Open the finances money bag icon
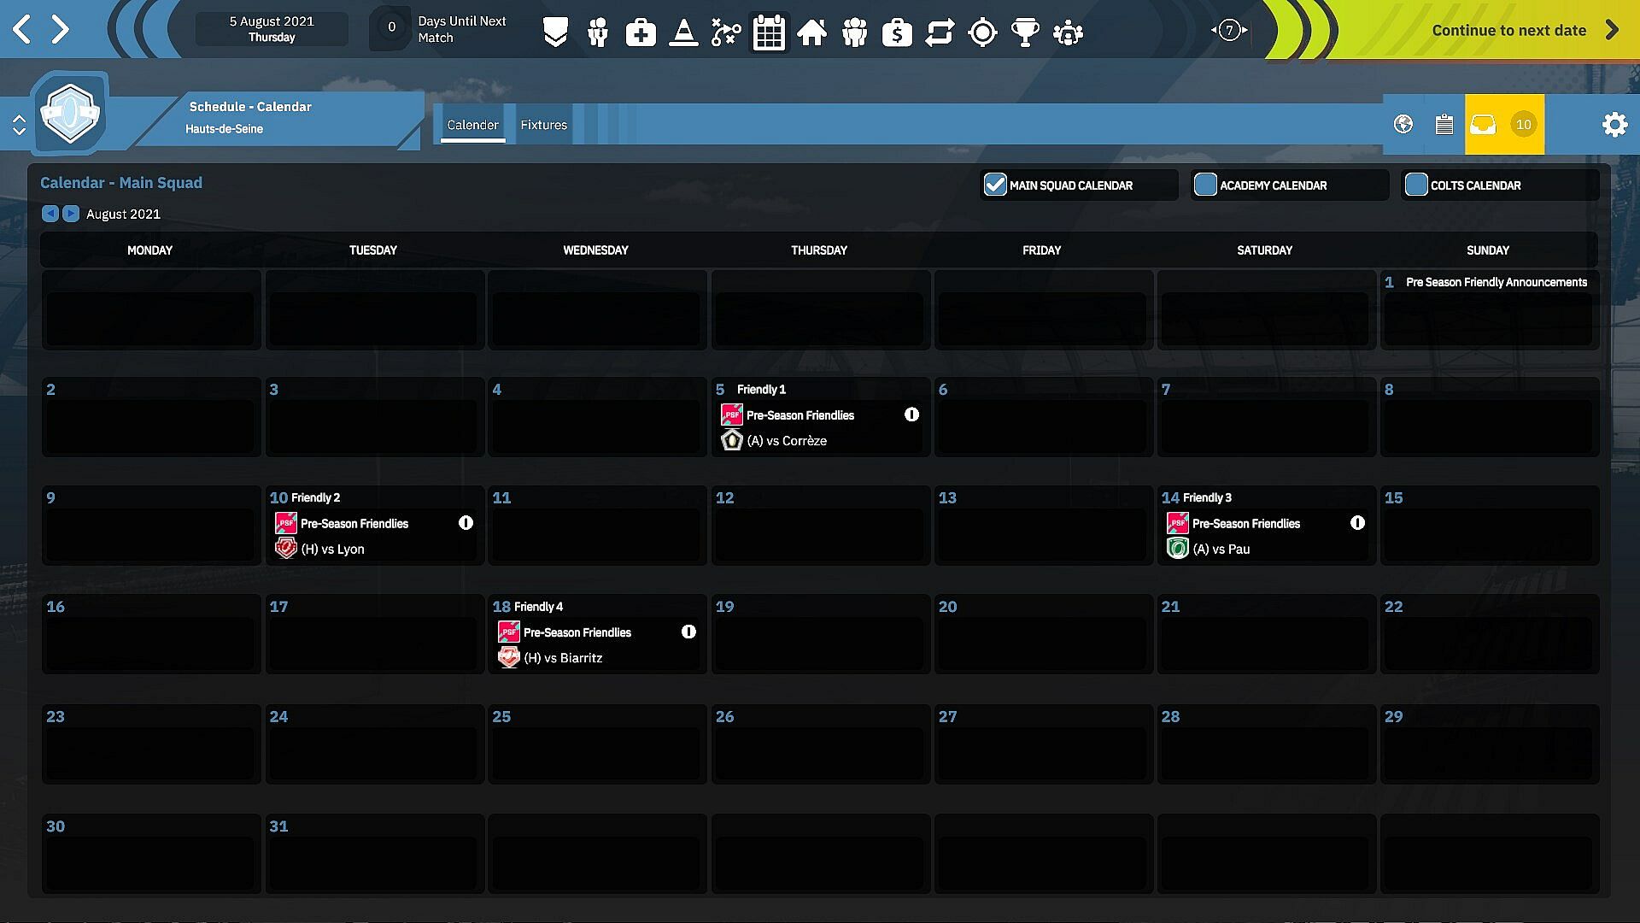The image size is (1640, 923). click(x=897, y=32)
